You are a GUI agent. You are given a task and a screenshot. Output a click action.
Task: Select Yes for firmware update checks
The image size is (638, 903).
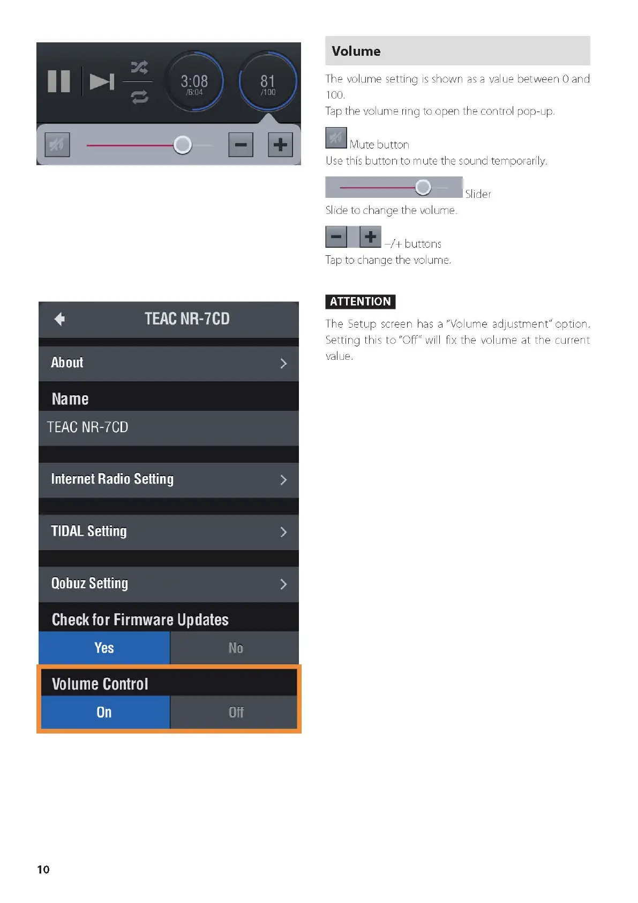[104, 648]
